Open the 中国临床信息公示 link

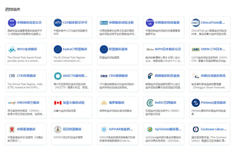pyautogui.click(x=29, y=22)
